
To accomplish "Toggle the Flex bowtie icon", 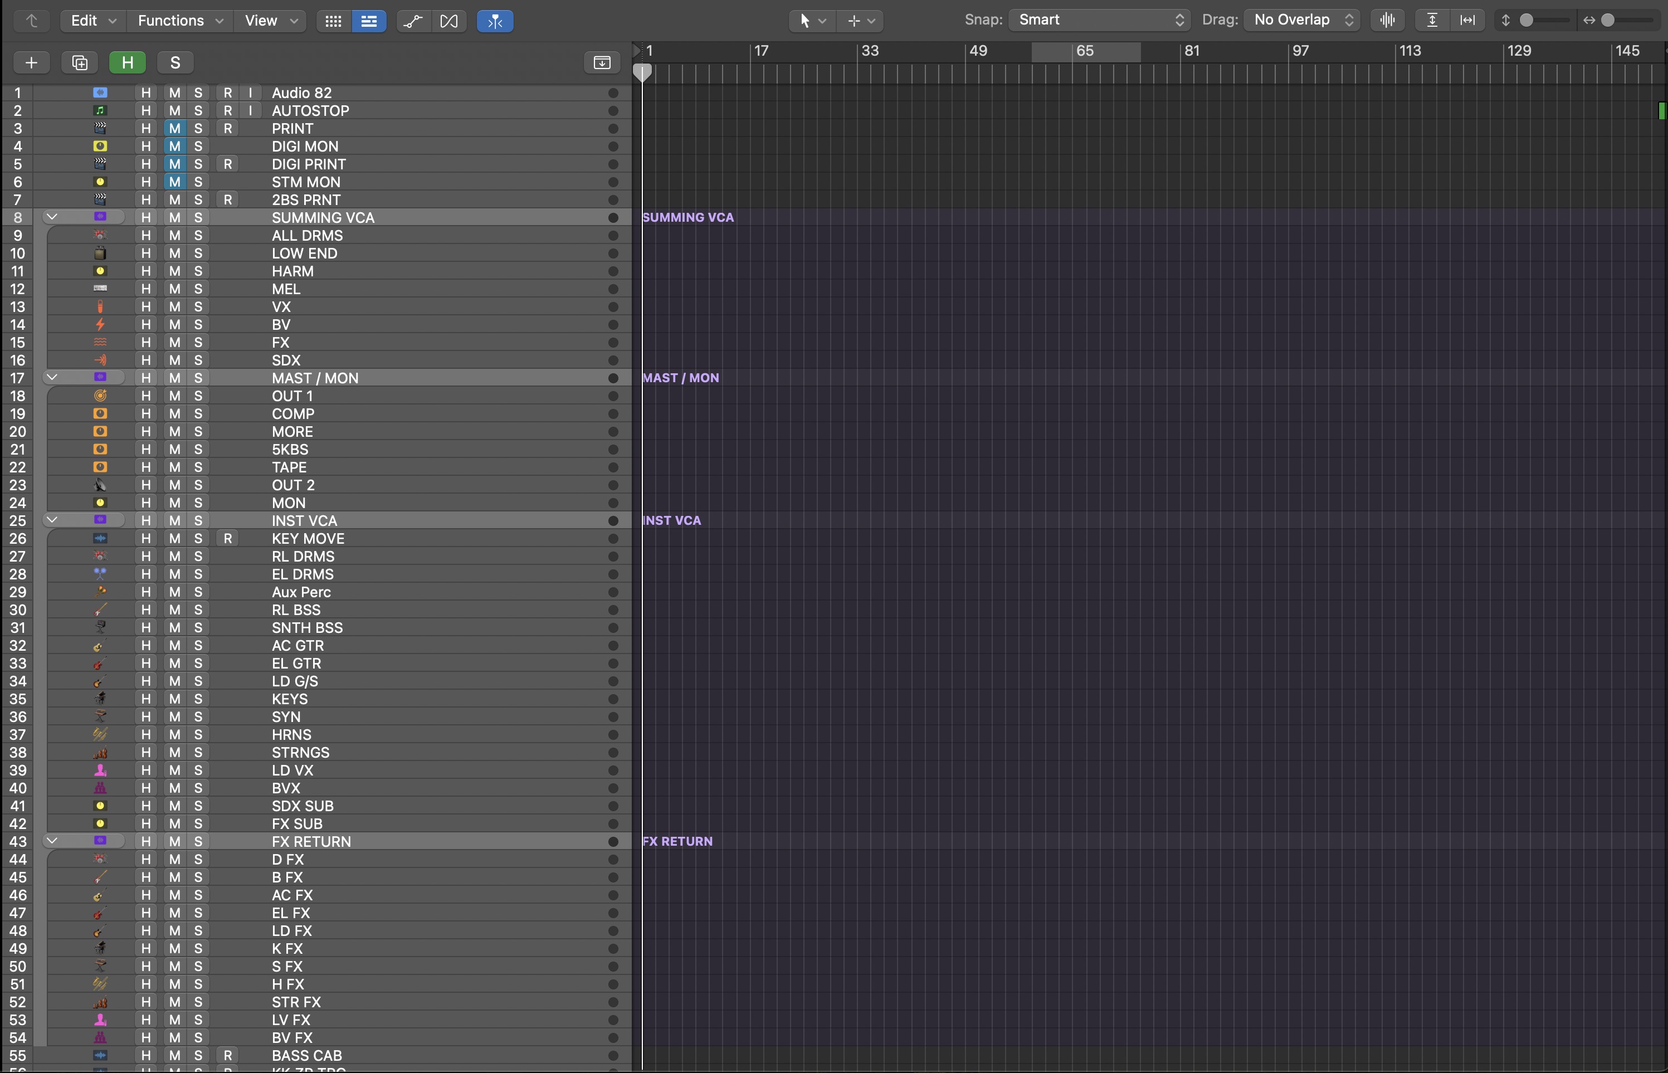I will (450, 21).
